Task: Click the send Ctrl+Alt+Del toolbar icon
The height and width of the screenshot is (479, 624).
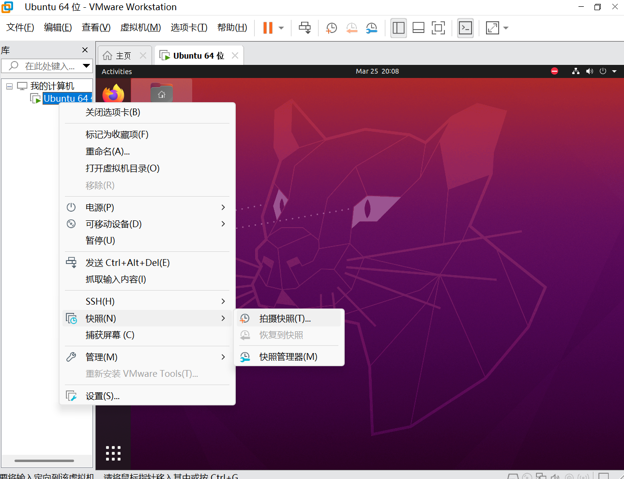Action: pyautogui.click(x=305, y=28)
